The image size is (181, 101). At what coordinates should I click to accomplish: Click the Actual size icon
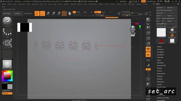tap(148, 38)
